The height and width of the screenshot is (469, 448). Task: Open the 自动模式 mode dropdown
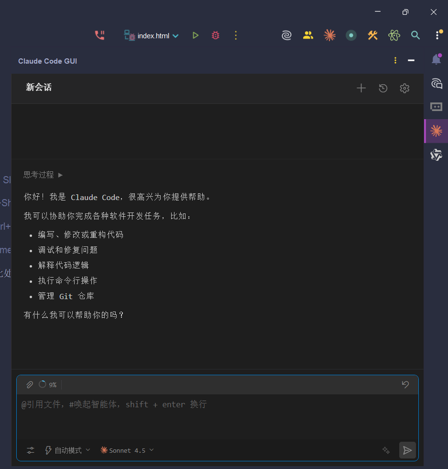pos(68,450)
